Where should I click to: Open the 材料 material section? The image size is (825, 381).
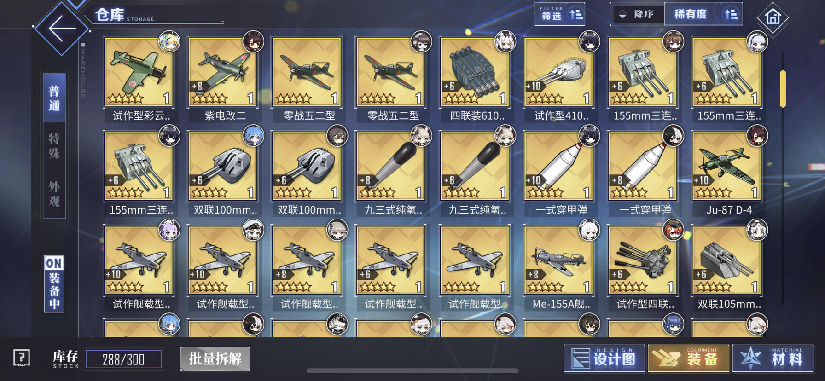tap(773, 358)
